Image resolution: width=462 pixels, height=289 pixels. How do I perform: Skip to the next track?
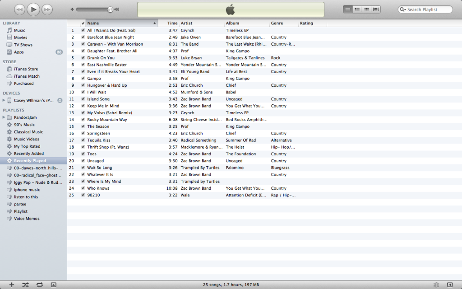pyautogui.click(x=46, y=9)
